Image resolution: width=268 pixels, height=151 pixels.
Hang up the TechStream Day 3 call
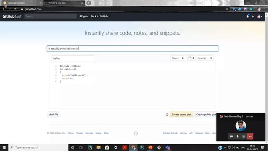[x=250, y=136]
